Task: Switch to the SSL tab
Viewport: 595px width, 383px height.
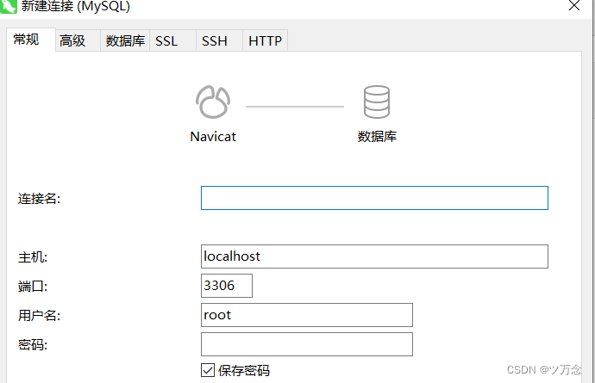Action: [172, 40]
